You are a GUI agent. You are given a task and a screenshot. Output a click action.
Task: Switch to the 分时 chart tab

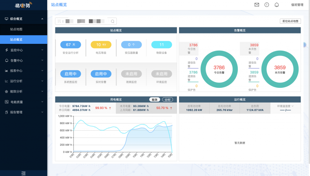(x=167, y=99)
